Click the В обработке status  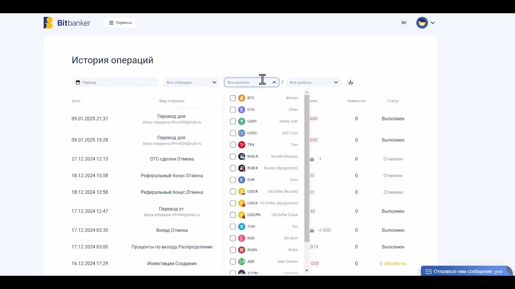[393, 264]
